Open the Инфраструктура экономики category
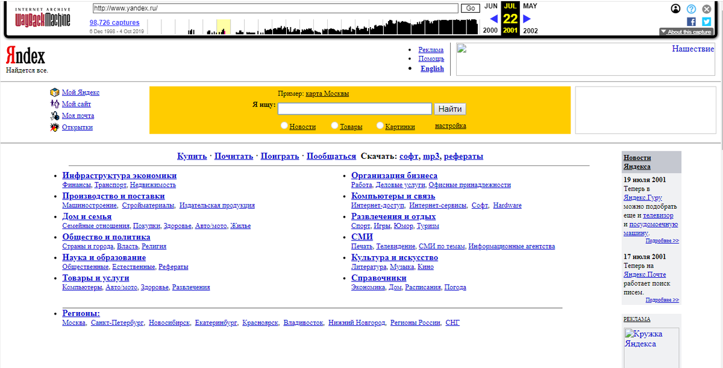723x368 pixels. pyautogui.click(x=120, y=176)
